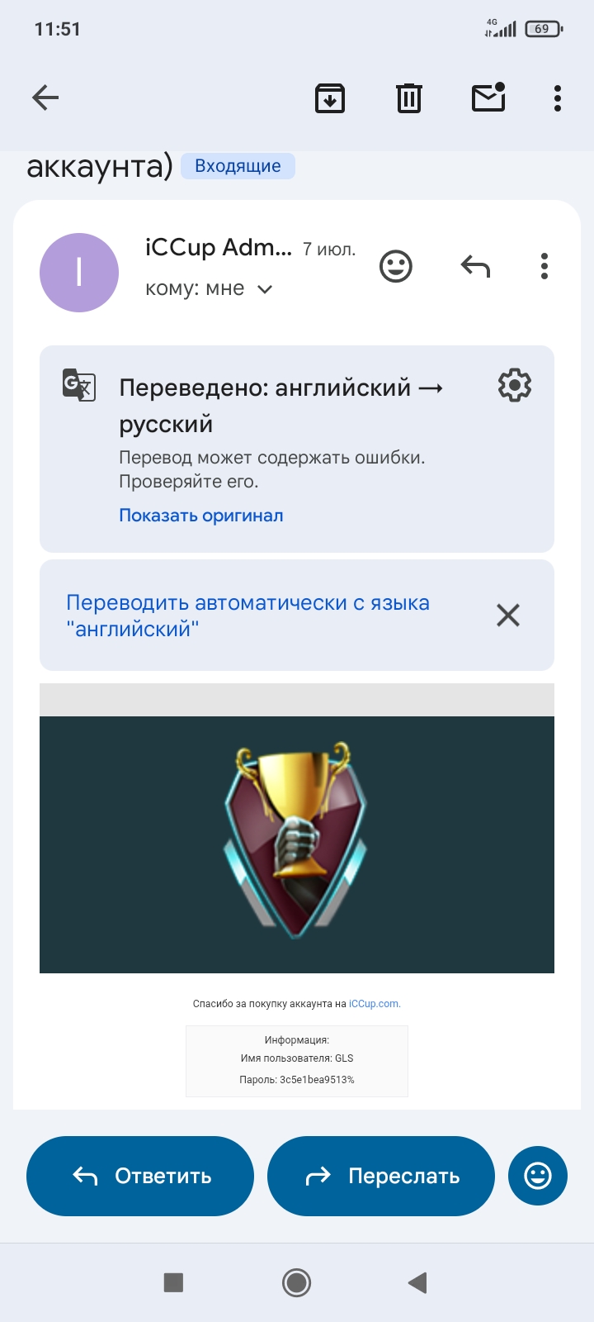Select the 'Входящие' label chip

[238, 166]
